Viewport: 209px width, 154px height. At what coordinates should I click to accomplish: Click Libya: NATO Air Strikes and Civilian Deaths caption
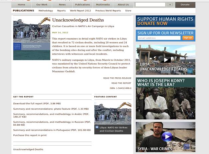tap(113, 129)
